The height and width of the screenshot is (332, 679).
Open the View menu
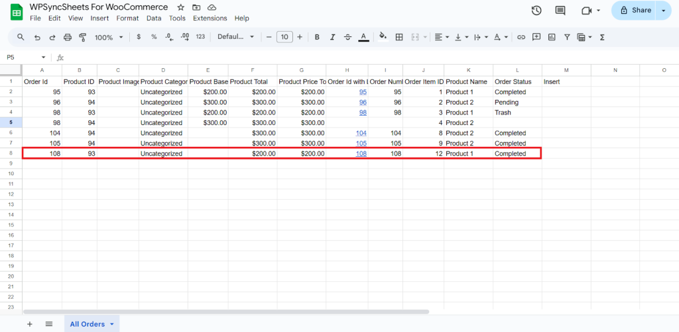click(x=76, y=18)
